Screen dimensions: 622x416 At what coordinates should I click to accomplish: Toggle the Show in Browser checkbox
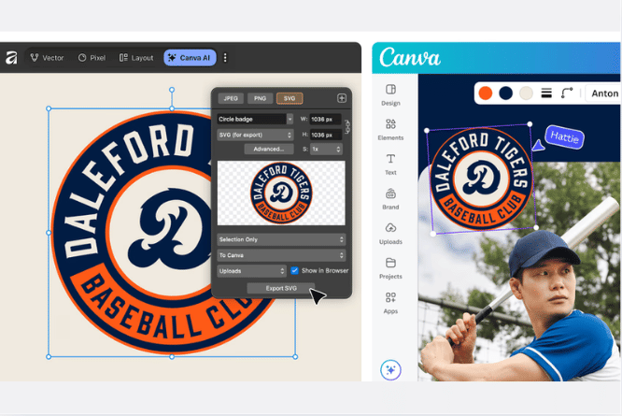pos(294,271)
